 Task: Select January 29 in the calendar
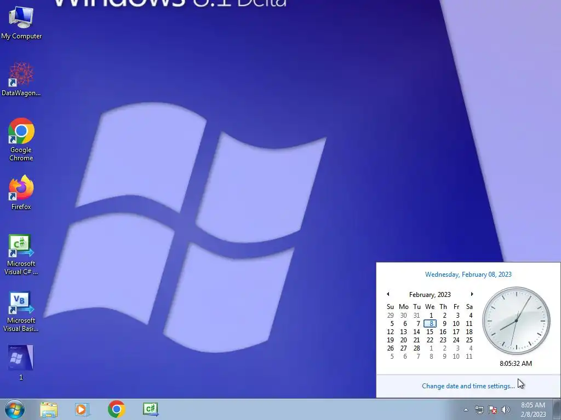tap(390, 316)
